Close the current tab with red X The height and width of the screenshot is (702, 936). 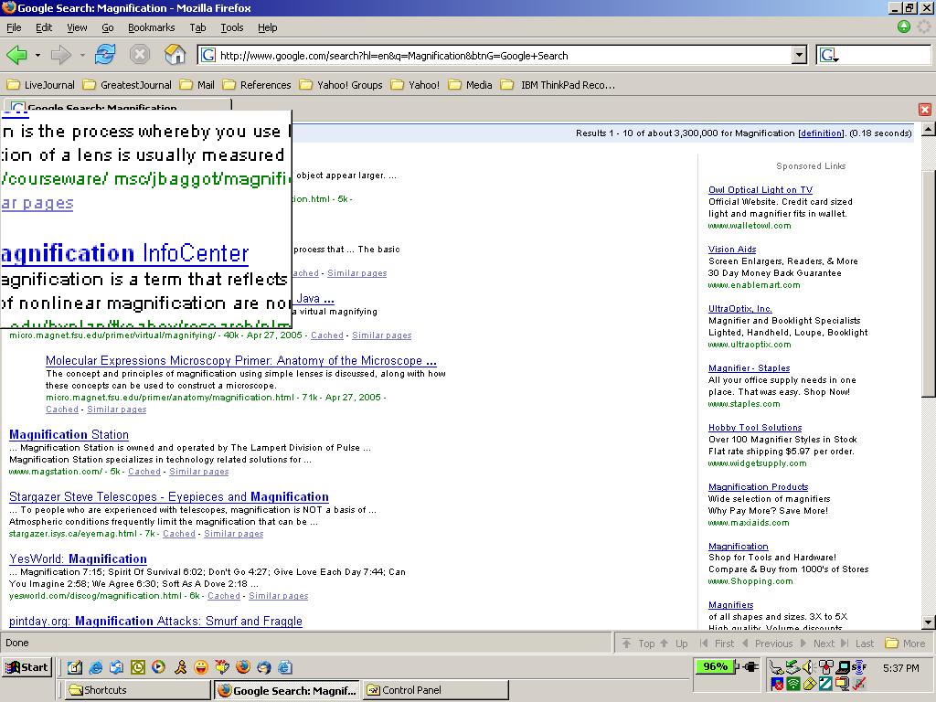coord(924,110)
